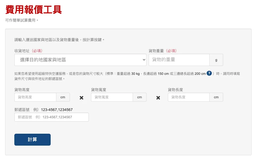Viewport: 257px width, 161px height.
Task: Click the multiplication sign between height and width
Action: [x=81, y=98]
